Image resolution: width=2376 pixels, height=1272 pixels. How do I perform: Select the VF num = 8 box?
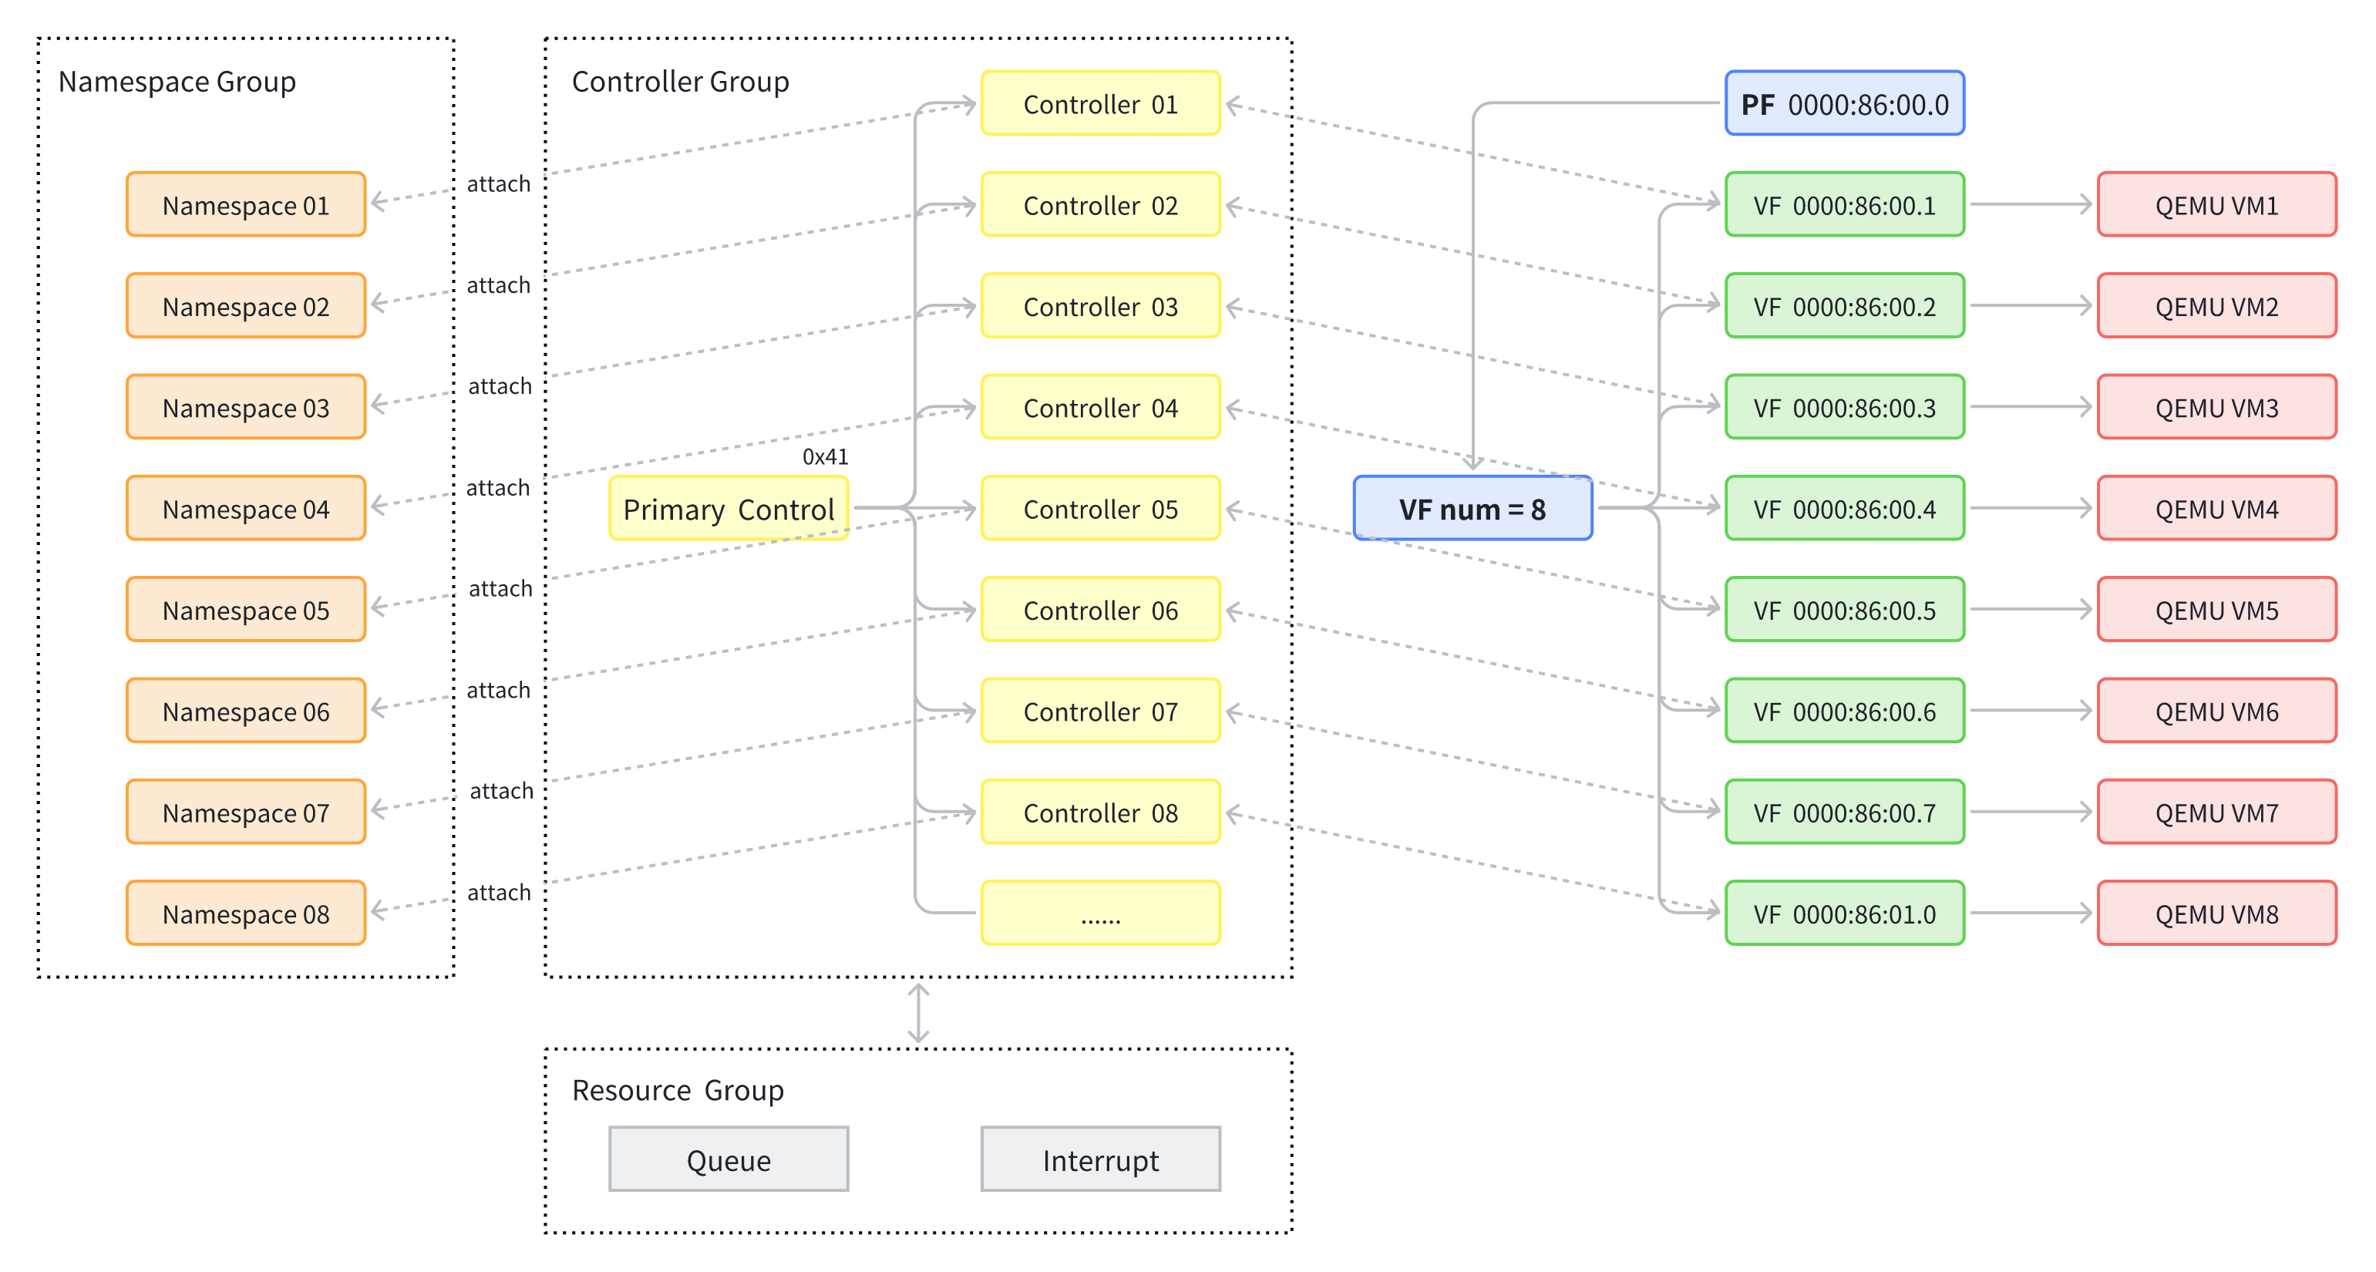tap(1472, 508)
